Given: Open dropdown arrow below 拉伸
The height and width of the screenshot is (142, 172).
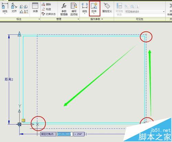Looking at the screenshot, I should [94, 14].
